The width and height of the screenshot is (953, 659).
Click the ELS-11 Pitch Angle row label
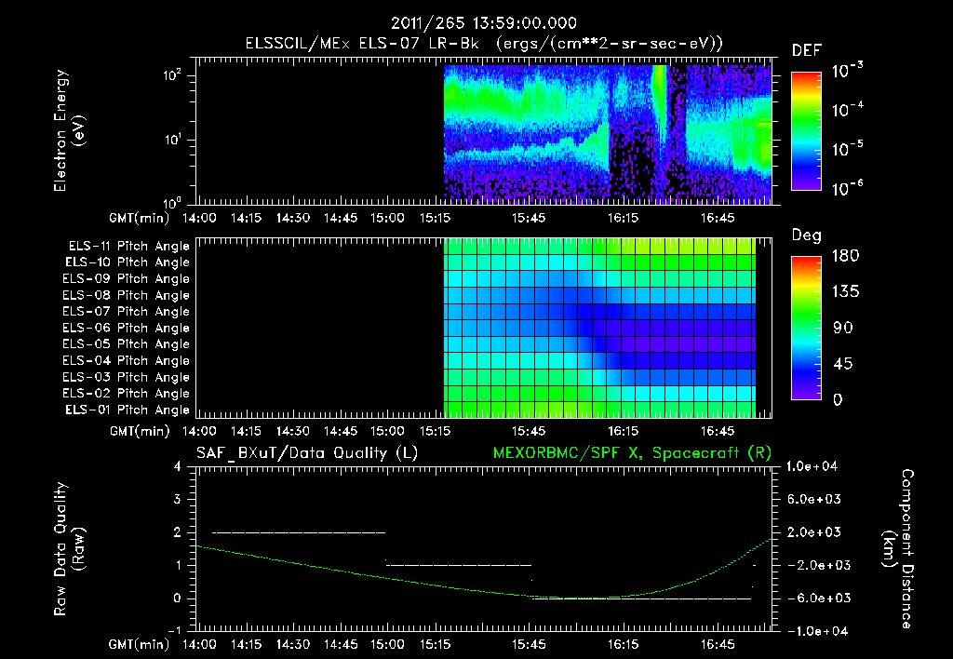pos(128,247)
